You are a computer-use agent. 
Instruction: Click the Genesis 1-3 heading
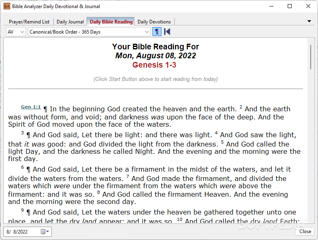point(154,65)
